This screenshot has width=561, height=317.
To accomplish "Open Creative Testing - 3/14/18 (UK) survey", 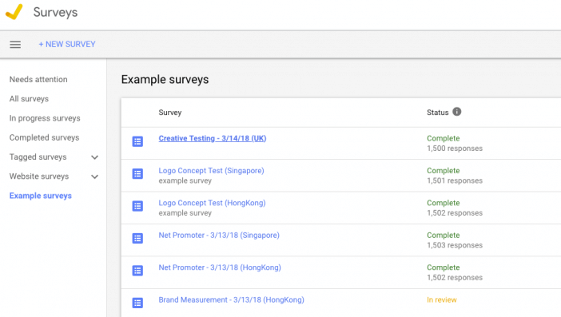I will coord(212,138).
